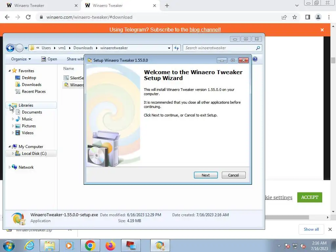
Task: Open the Organize menu in Explorer
Action: pyautogui.click(x=21, y=59)
